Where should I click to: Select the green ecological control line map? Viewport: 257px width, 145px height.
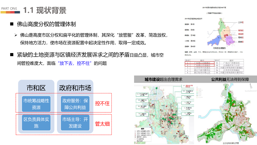(x=227, y=114)
